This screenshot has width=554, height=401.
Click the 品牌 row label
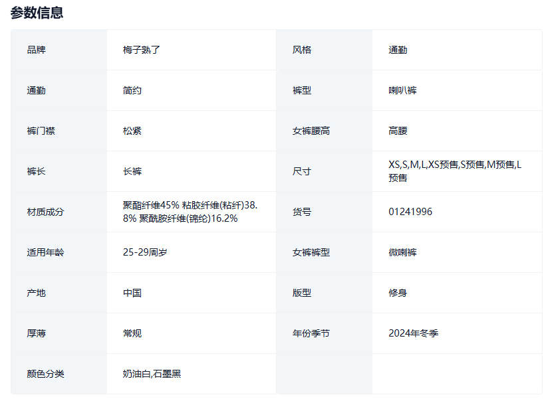click(37, 50)
